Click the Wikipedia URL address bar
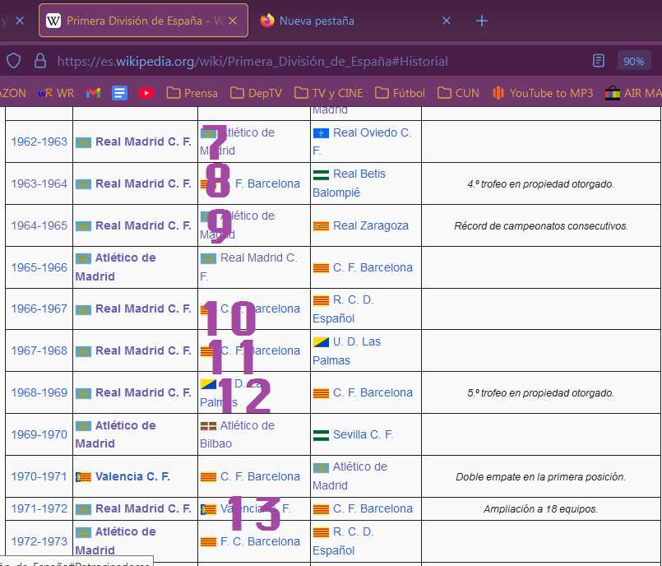Screen dimensions: 662x566 coord(252,61)
